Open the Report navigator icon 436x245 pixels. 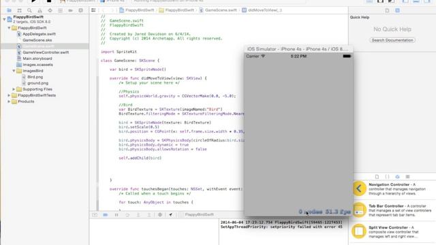(80, 10)
